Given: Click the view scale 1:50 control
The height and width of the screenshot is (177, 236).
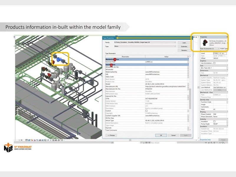Looking at the screenshot, I should pyautogui.click(x=21, y=140).
